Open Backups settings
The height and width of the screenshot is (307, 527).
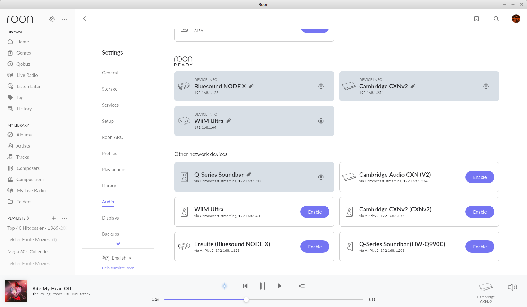click(x=110, y=234)
